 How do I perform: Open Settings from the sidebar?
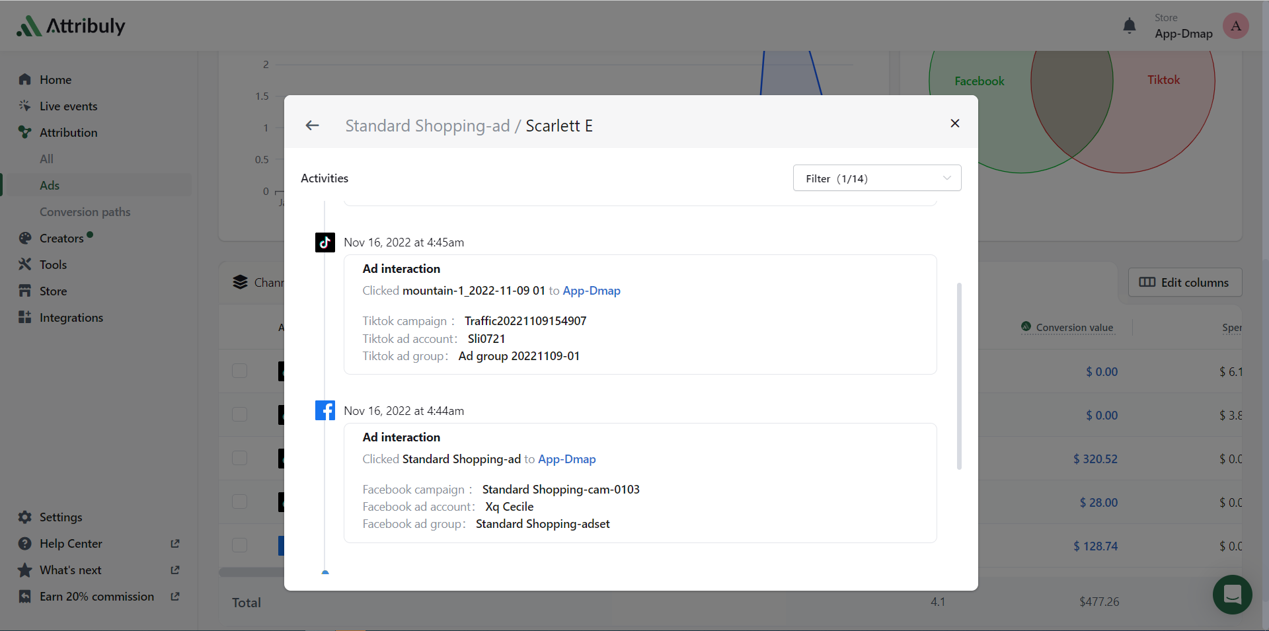(x=61, y=517)
